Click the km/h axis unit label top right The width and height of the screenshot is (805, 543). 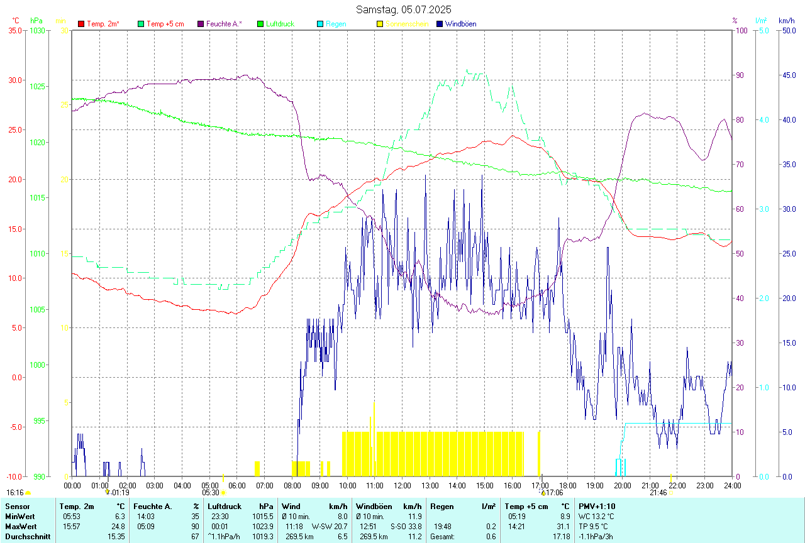coord(787,20)
